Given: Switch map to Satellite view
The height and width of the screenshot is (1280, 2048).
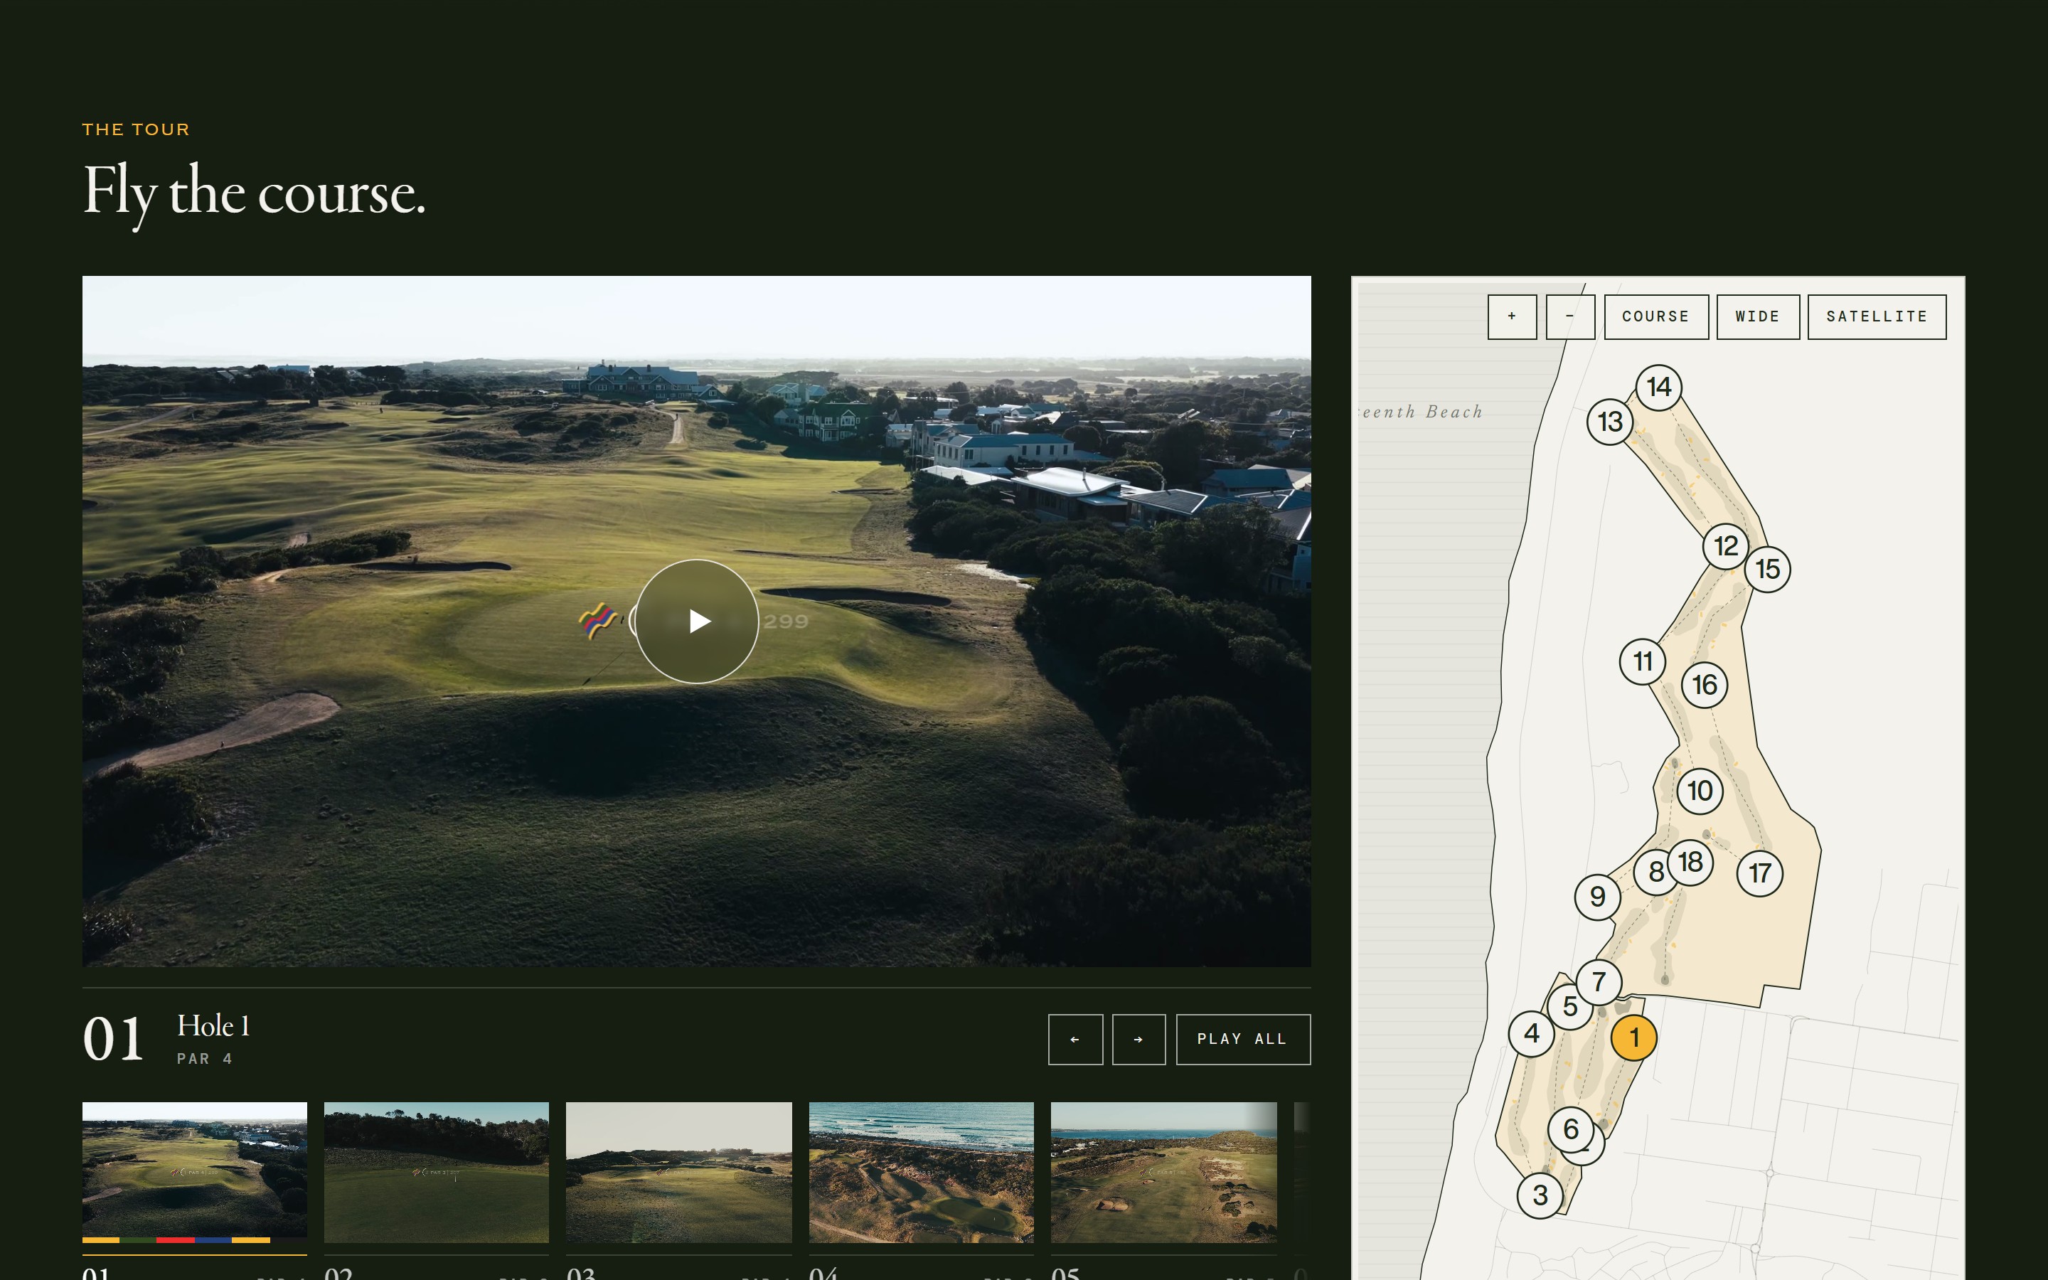Looking at the screenshot, I should pyautogui.click(x=1877, y=316).
